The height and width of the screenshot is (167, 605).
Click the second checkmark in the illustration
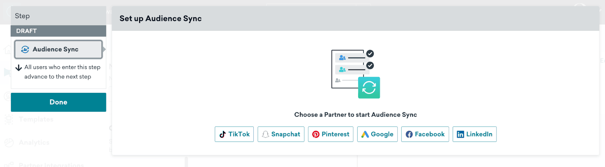(370, 65)
